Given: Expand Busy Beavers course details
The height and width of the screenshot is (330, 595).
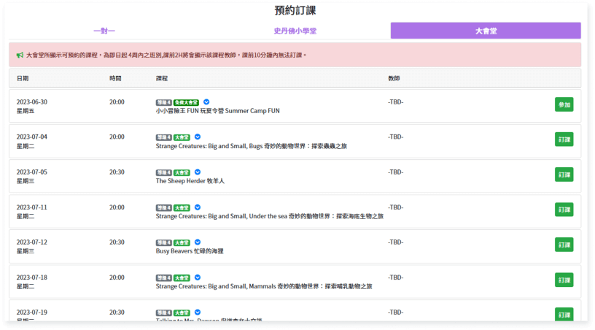Looking at the screenshot, I should 197,242.
